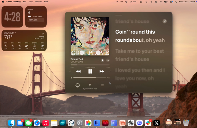Open the Window menu
This screenshot has height=128, width=197.
38,2
